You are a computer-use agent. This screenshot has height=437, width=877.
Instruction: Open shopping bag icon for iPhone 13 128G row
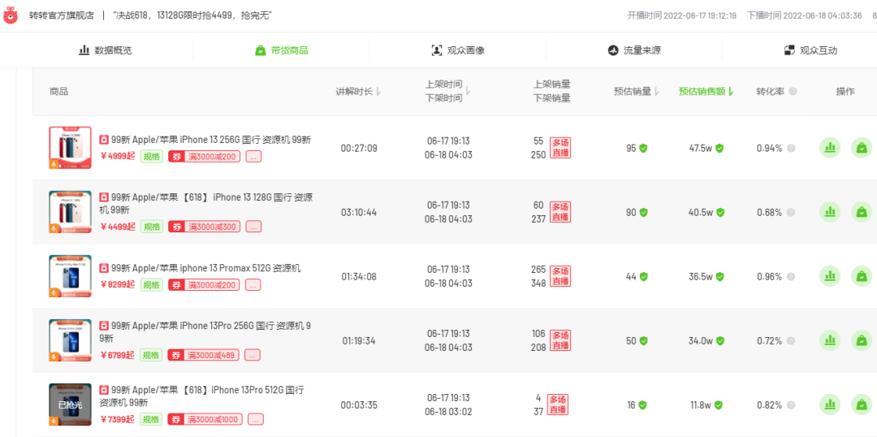[x=862, y=212]
